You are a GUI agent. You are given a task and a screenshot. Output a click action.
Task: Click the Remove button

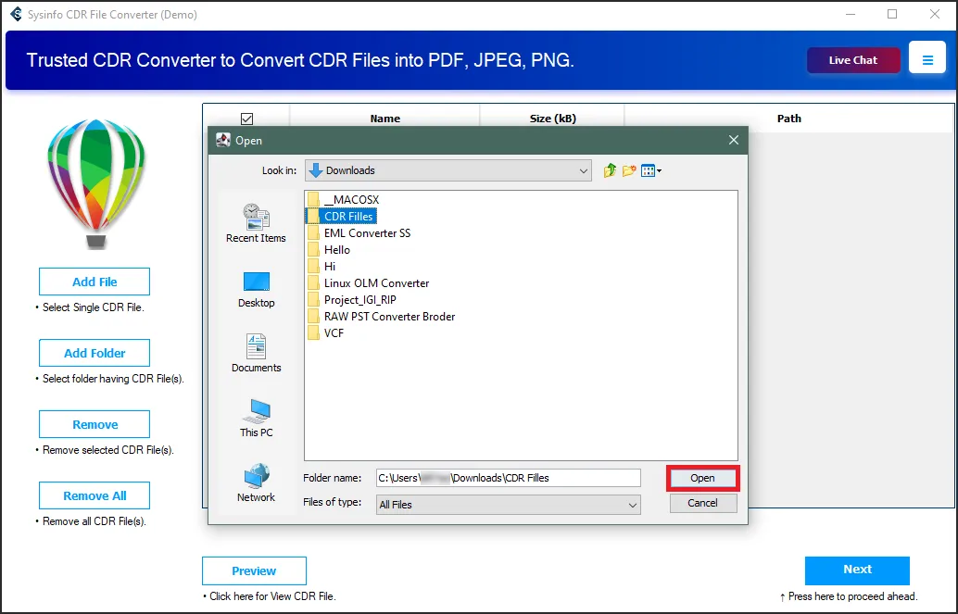tap(95, 424)
